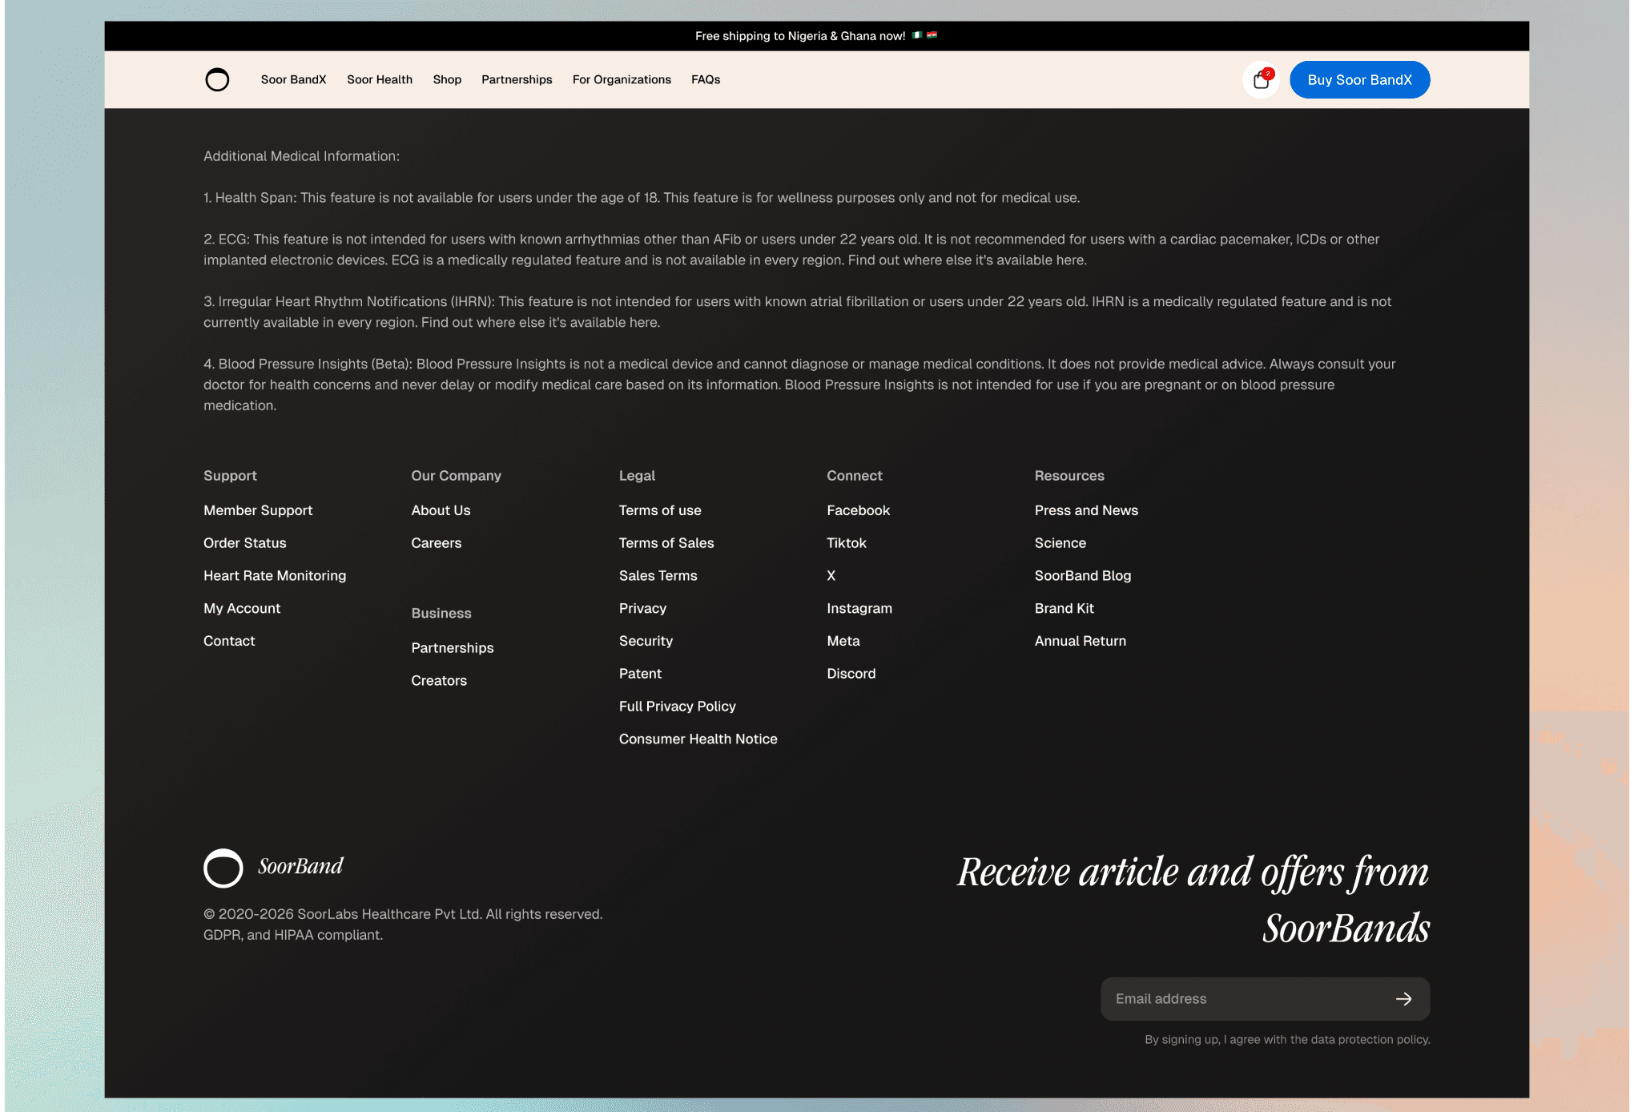
Task: Open the Full Privacy Policy link
Action: pos(677,706)
